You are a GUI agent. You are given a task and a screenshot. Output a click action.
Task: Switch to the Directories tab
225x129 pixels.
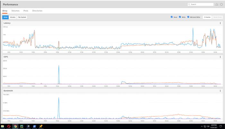pos(37,11)
